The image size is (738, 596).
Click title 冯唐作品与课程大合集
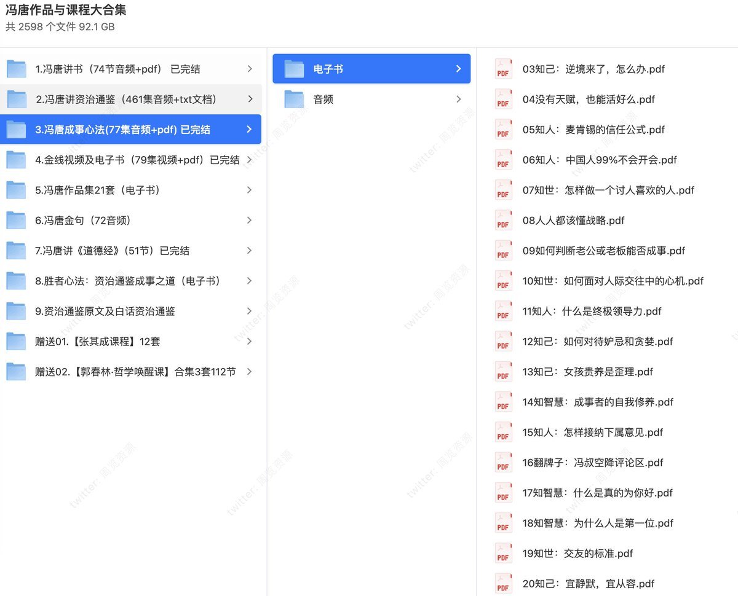click(66, 11)
